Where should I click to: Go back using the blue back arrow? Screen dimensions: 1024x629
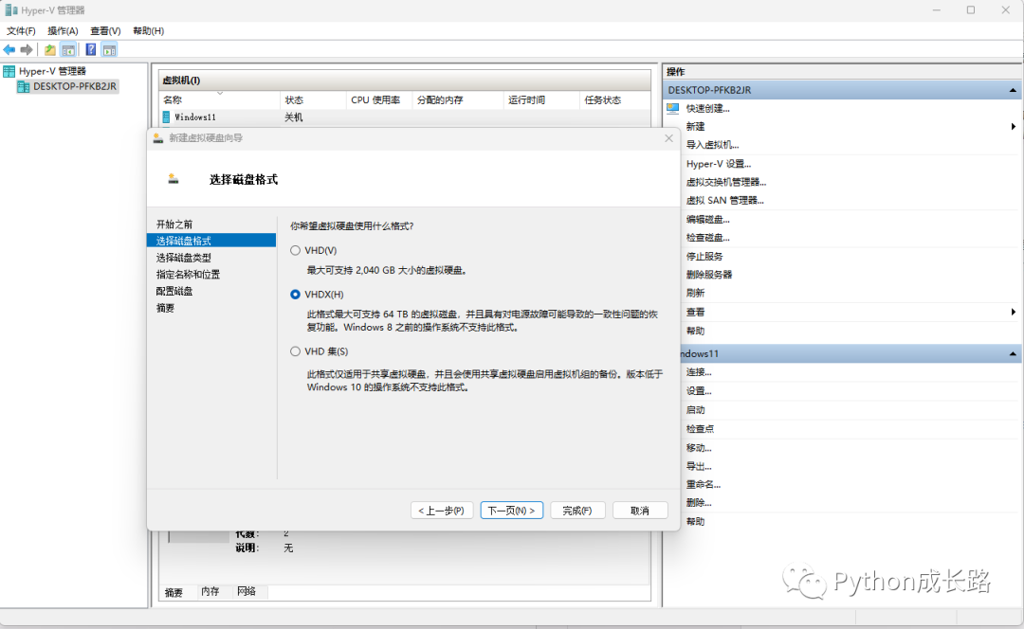9,49
